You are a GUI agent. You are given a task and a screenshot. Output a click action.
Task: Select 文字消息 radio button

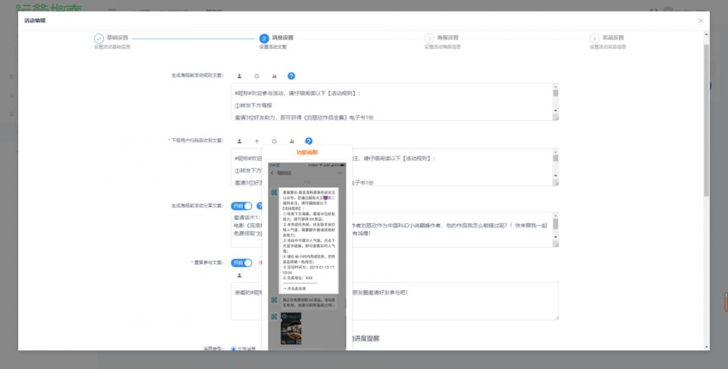[x=234, y=349]
